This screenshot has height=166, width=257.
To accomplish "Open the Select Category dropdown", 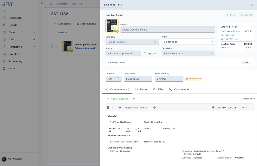I will pyautogui.click(x=132, y=42).
